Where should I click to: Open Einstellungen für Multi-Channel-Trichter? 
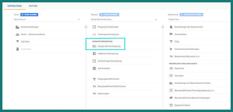pos(192,83)
